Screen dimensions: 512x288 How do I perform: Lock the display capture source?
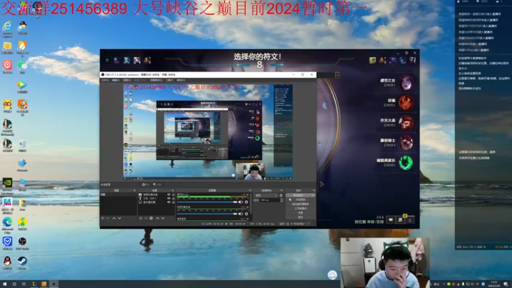173,202
